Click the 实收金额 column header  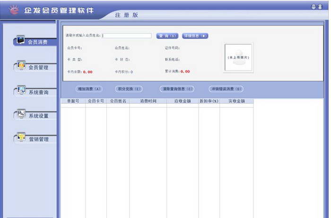[236, 101]
